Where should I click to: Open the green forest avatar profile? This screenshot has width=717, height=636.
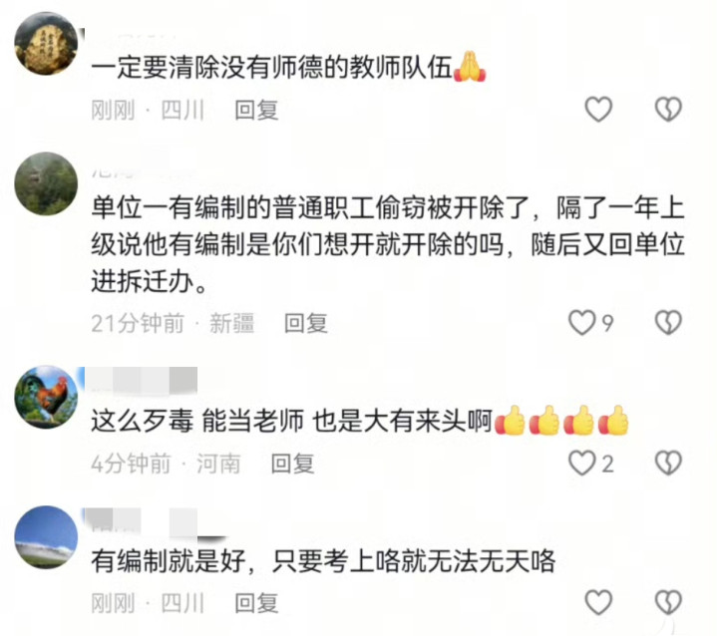click(46, 183)
